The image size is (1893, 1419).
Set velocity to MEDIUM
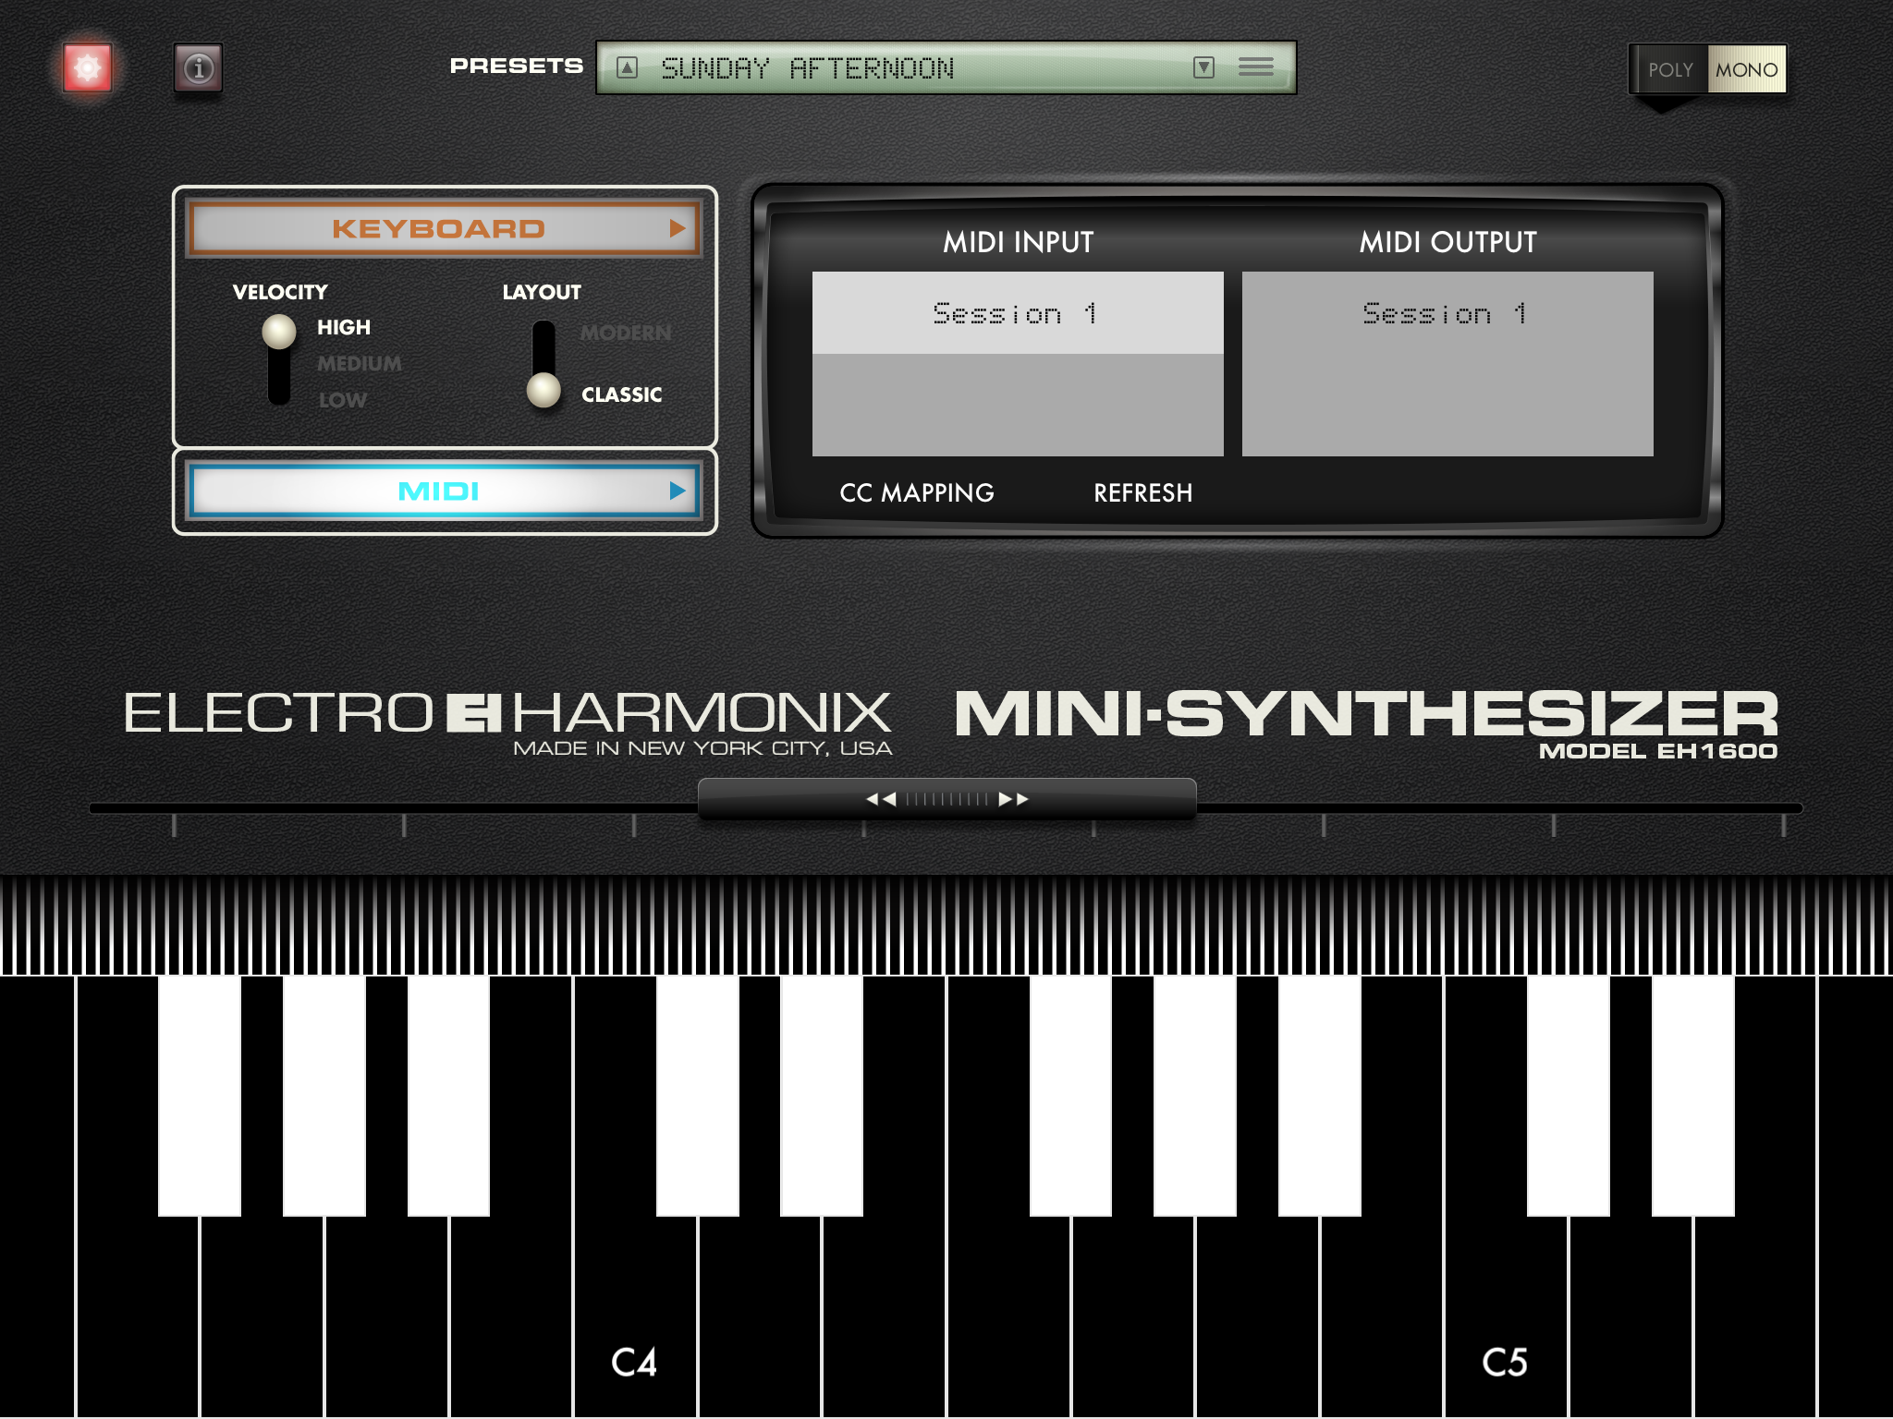359,364
